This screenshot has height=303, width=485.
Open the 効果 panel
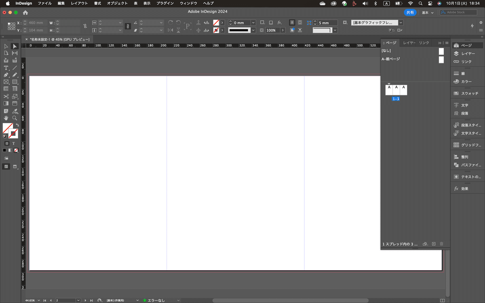(x=467, y=189)
